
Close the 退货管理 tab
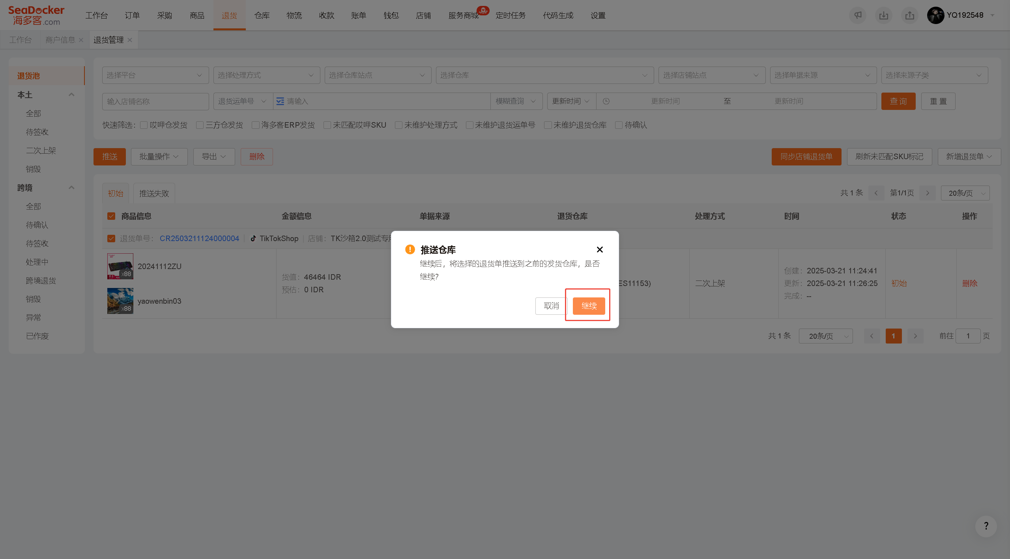[x=130, y=40]
